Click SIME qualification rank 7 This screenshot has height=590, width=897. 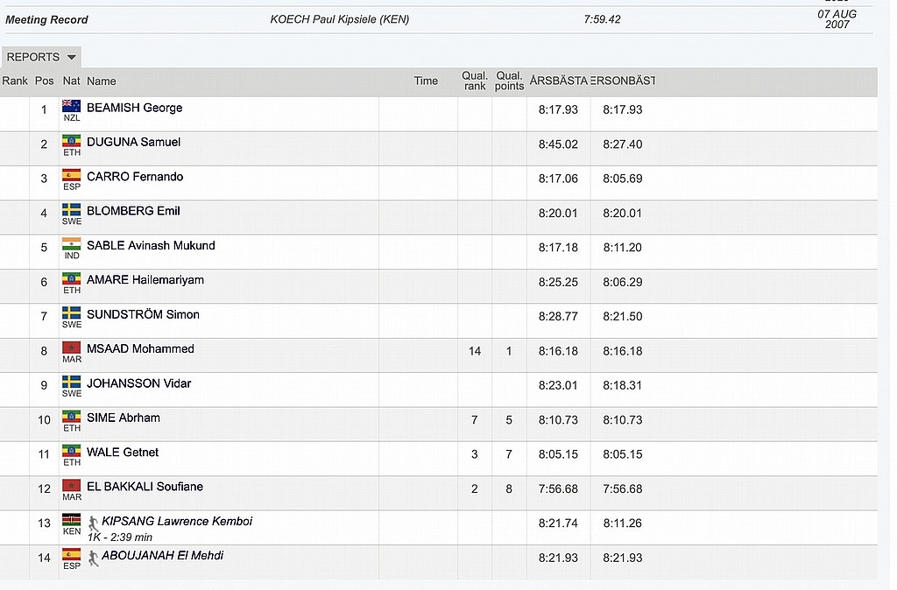pyautogui.click(x=474, y=420)
